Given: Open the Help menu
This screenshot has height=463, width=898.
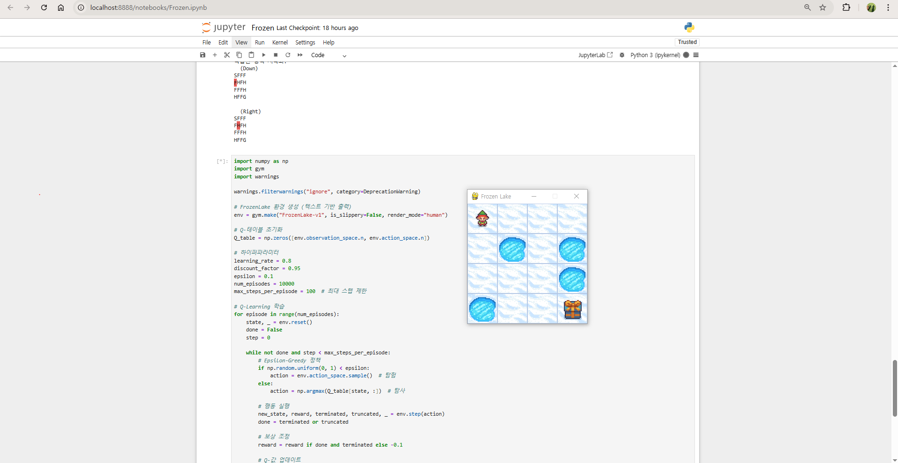Looking at the screenshot, I should 329,42.
